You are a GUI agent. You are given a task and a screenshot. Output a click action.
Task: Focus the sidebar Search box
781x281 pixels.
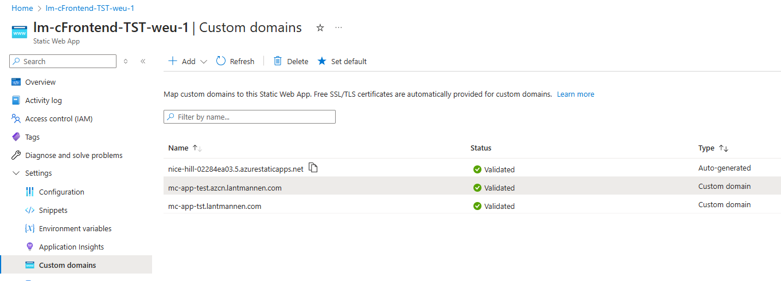click(x=63, y=61)
